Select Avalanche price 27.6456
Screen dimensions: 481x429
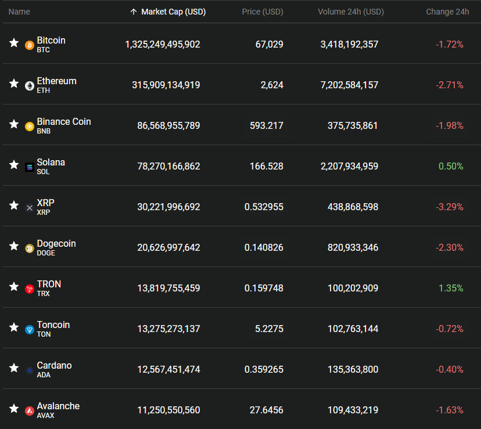pyautogui.click(x=266, y=410)
